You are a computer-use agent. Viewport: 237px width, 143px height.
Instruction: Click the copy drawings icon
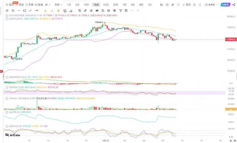pyautogui.click(x=79, y=11)
